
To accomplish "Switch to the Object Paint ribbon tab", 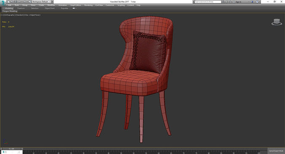I will pos(50,8).
